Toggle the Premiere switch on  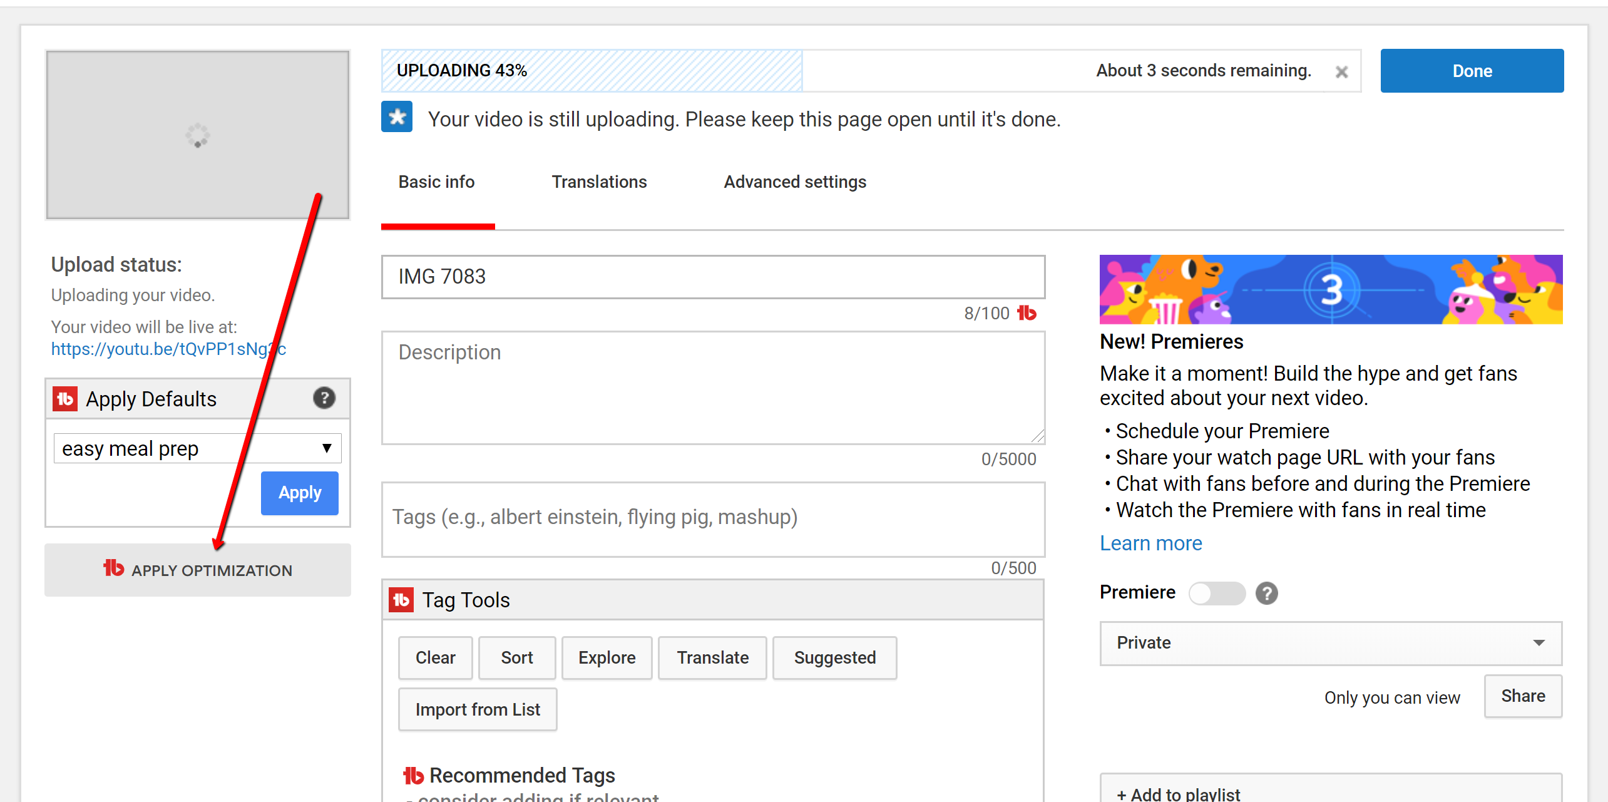pos(1216,593)
